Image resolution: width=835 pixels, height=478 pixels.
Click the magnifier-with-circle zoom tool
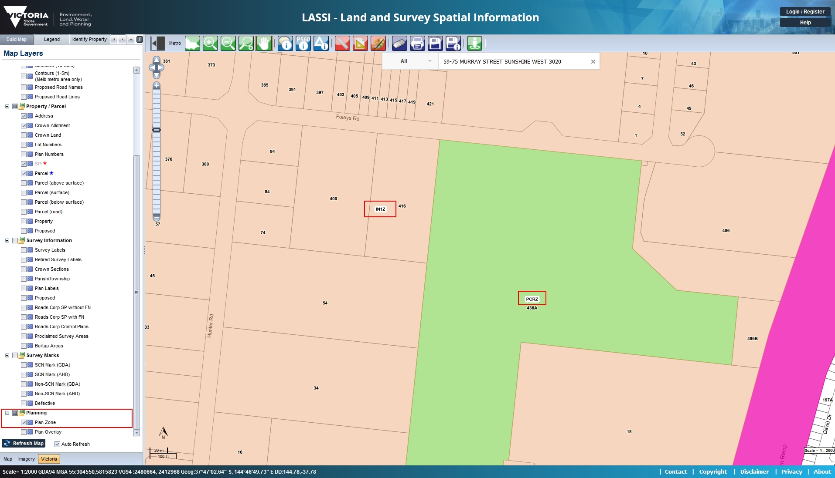(x=246, y=43)
